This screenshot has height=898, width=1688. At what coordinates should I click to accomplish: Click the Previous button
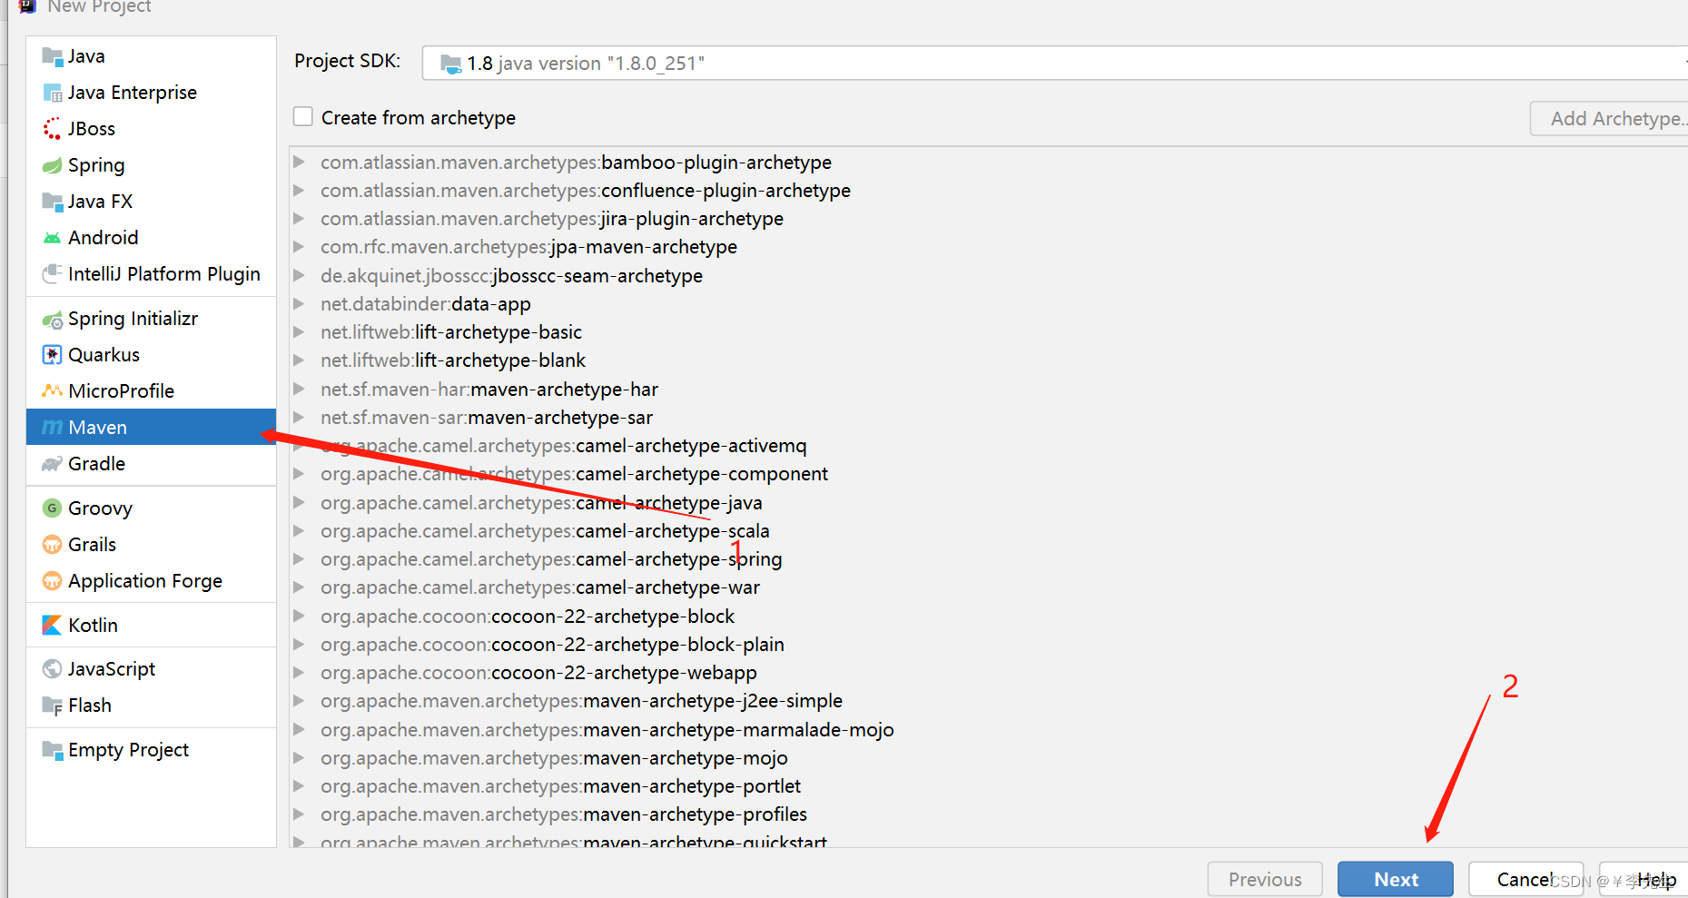tap(1265, 879)
